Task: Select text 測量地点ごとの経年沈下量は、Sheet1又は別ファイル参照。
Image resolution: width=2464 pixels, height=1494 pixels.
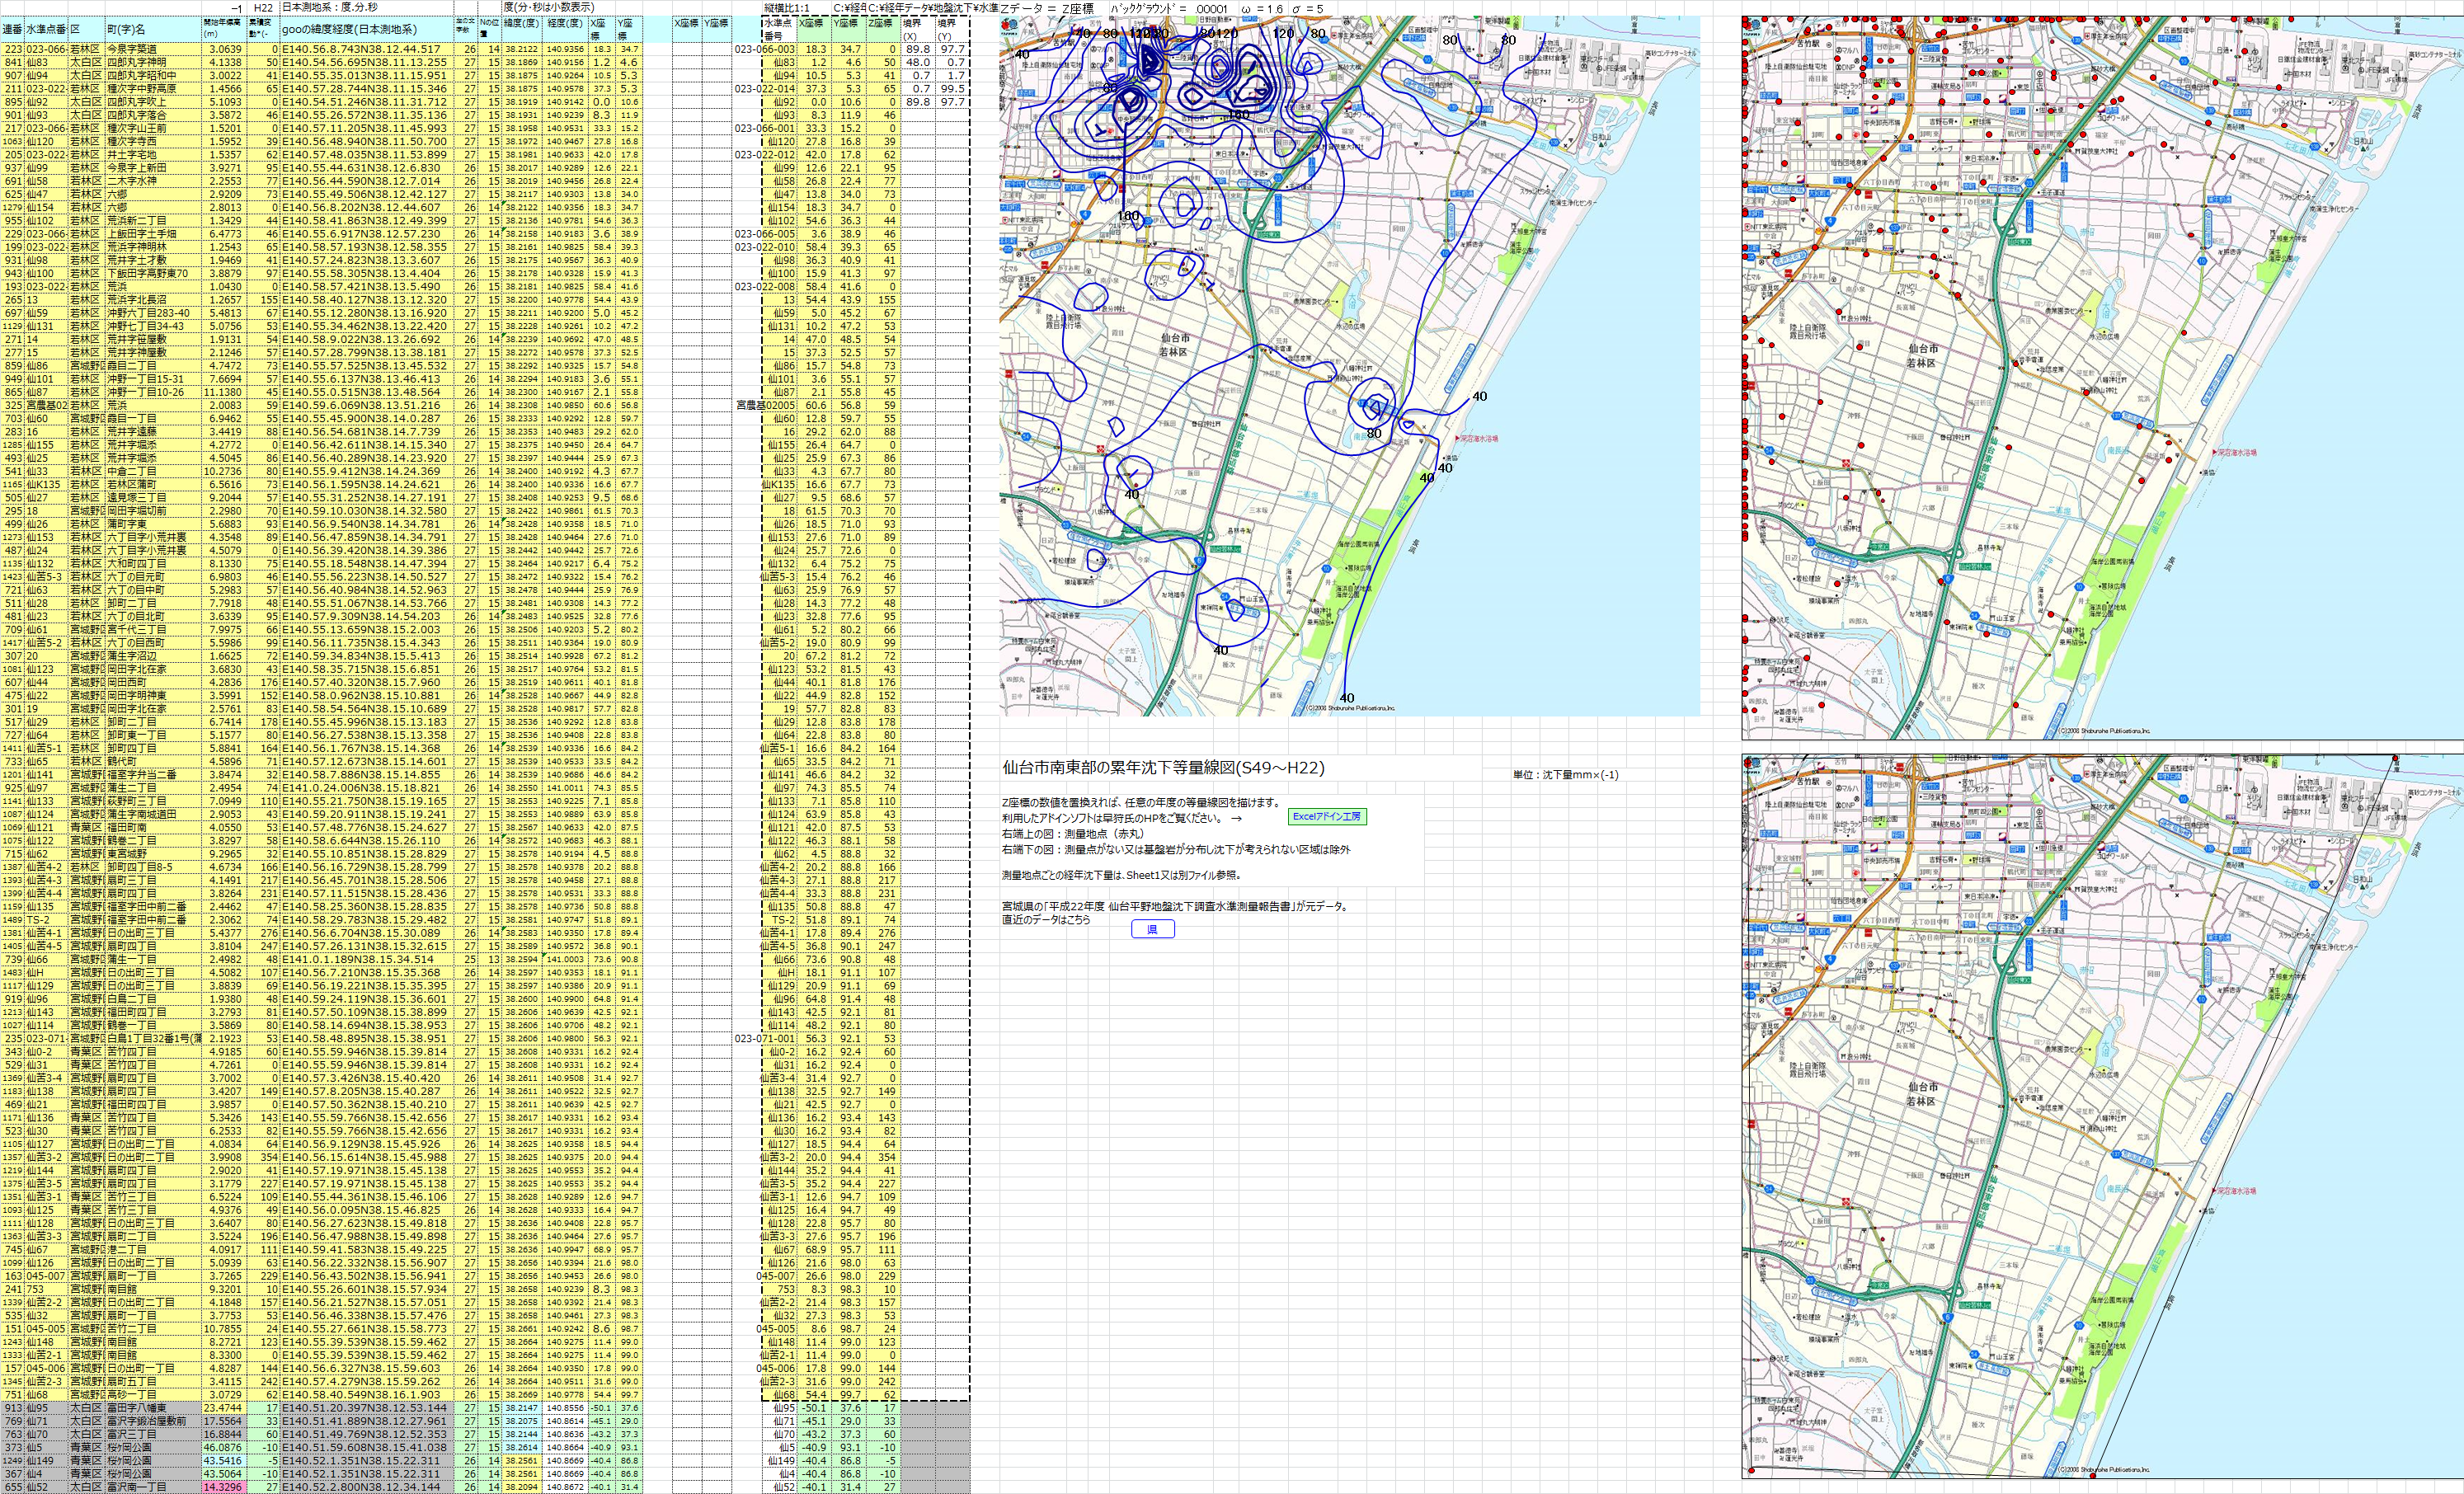Action: [1122, 875]
